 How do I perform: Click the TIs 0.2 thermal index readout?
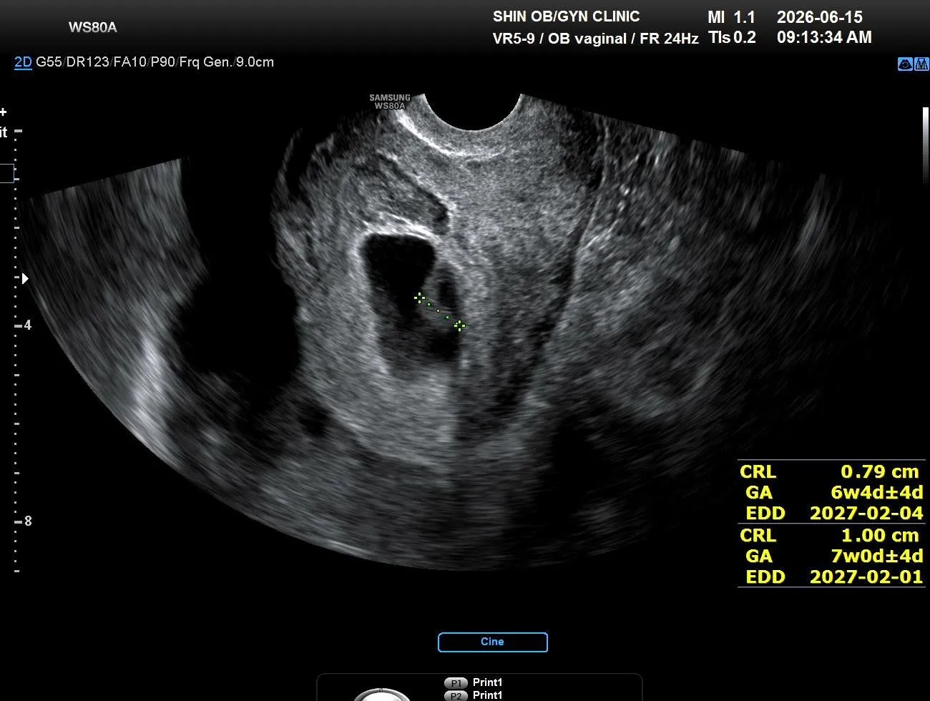(732, 37)
